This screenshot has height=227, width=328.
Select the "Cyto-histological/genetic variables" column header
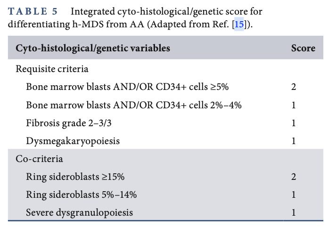[93, 48]
